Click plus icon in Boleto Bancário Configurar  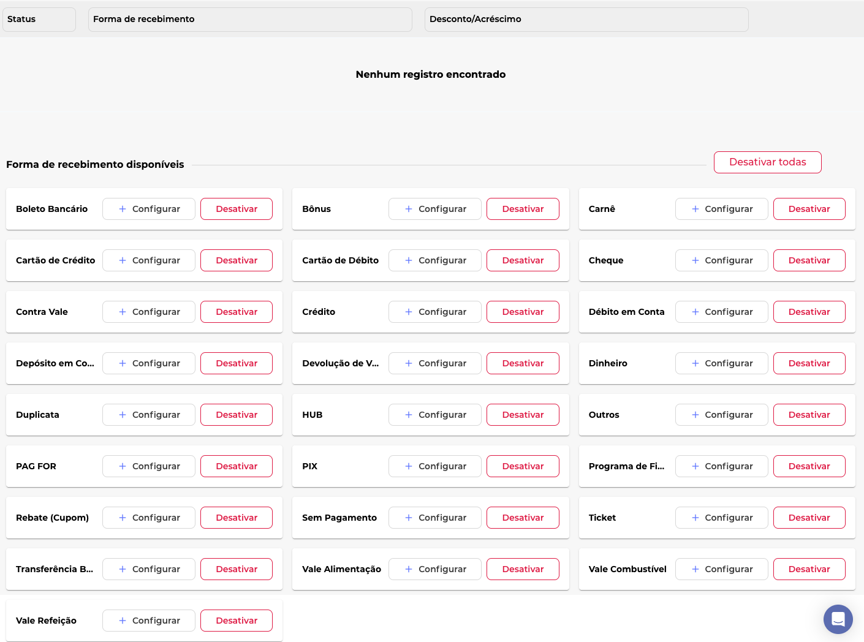click(123, 209)
